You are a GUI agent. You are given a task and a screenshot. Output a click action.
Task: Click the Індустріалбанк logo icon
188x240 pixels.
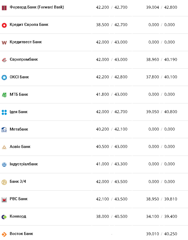(x=4, y=164)
